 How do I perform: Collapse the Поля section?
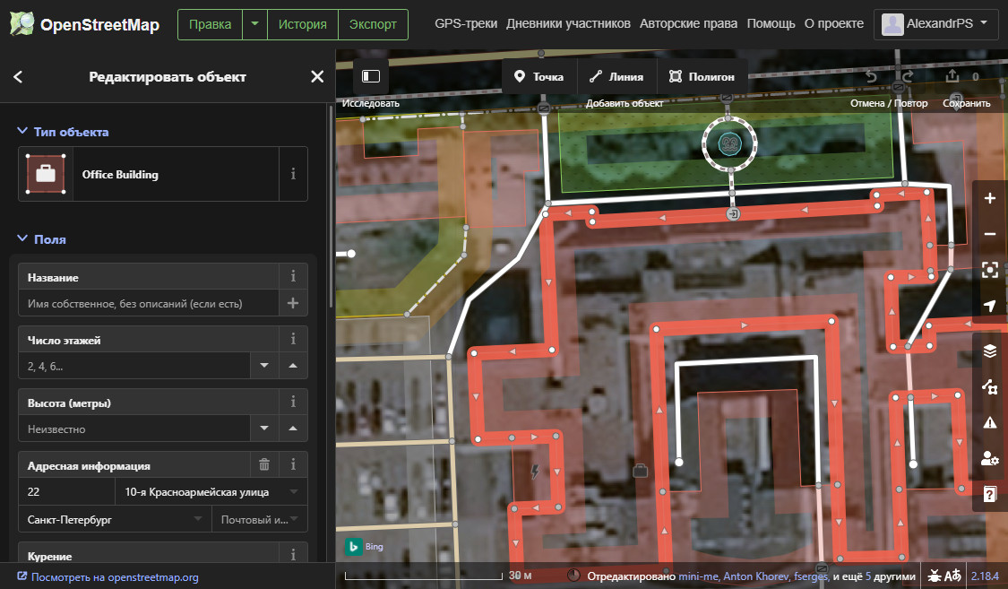point(22,239)
